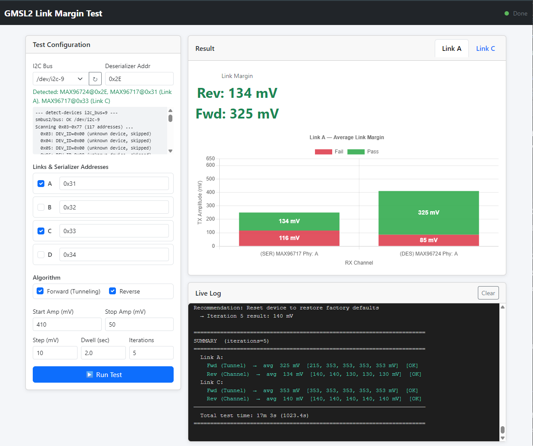The height and width of the screenshot is (446, 533).
Task: Toggle the red Fail legend swatch
Action: (x=323, y=152)
